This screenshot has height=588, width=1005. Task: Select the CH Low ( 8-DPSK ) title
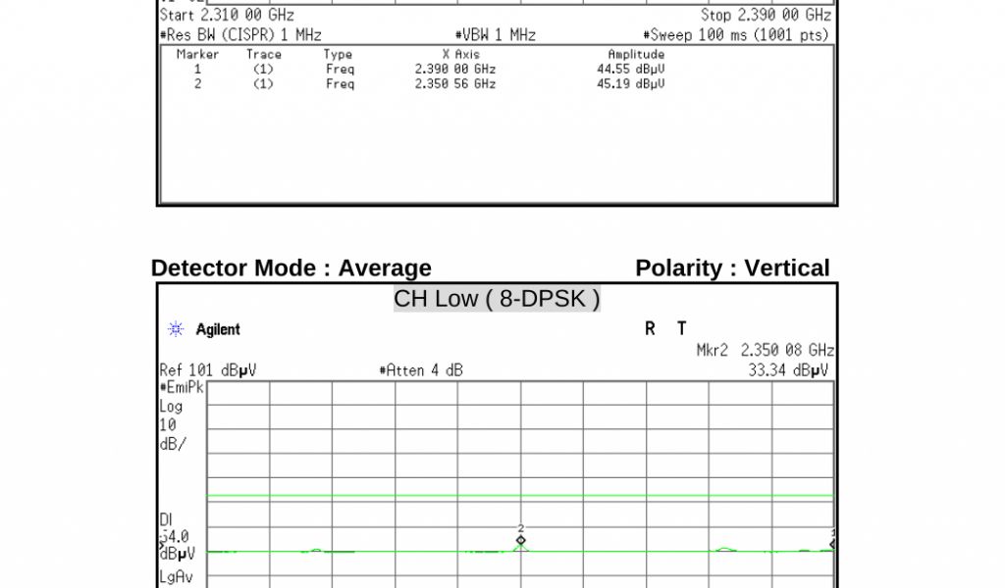tap(497, 299)
